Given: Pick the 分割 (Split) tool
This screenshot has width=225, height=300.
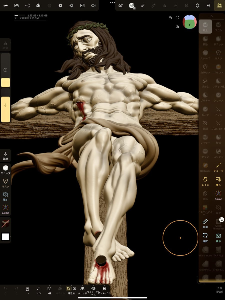Looking at the screenshot, I should (x=205, y=125).
